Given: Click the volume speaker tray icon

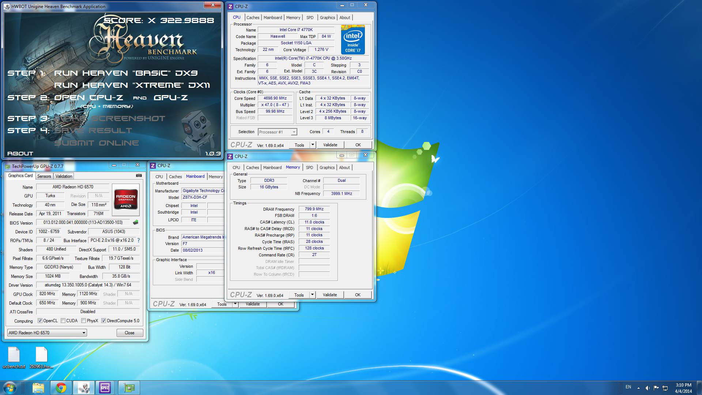Looking at the screenshot, I should [x=647, y=388].
